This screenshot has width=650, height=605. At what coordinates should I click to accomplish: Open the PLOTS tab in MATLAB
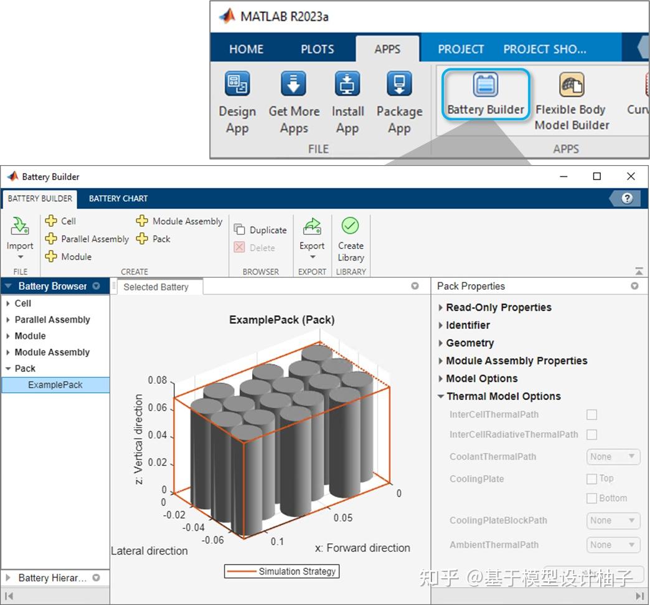click(318, 49)
